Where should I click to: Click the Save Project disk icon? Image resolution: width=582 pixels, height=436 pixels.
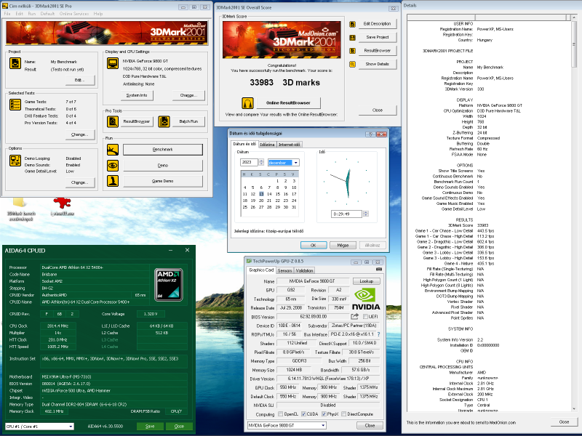pos(352,38)
